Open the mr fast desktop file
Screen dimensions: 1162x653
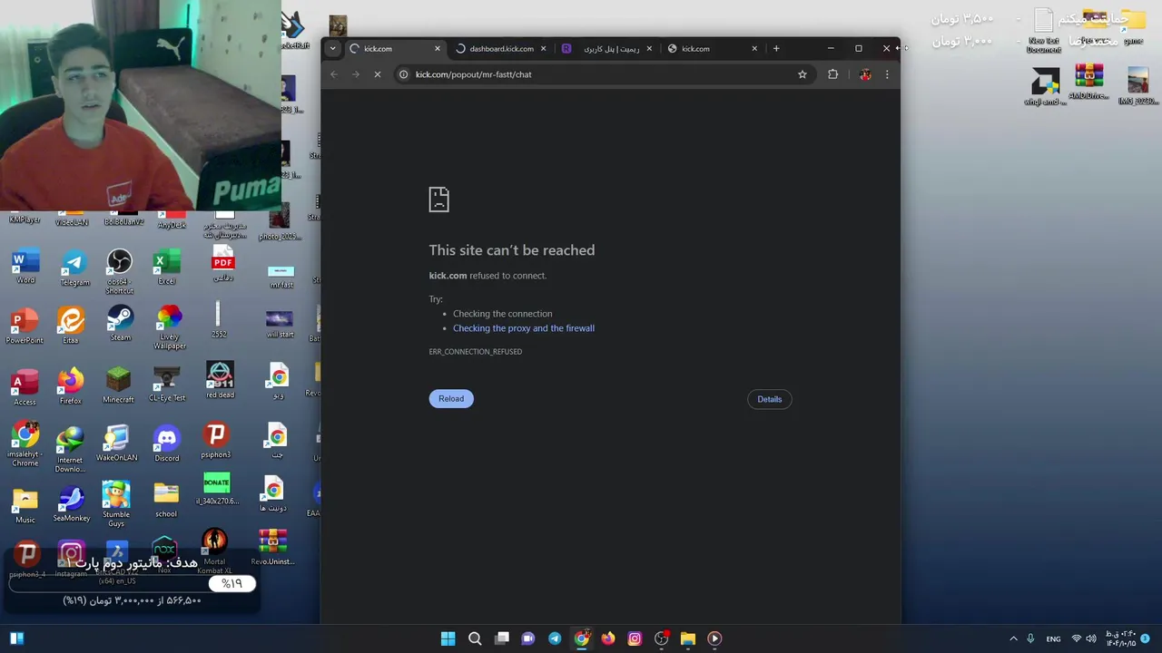(281, 276)
